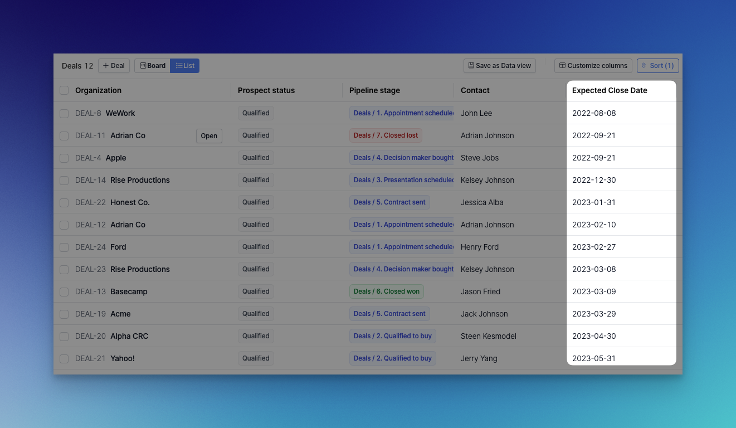This screenshot has width=736, height=428.
Task: Open Customize columns
Action: pos(593,66)
